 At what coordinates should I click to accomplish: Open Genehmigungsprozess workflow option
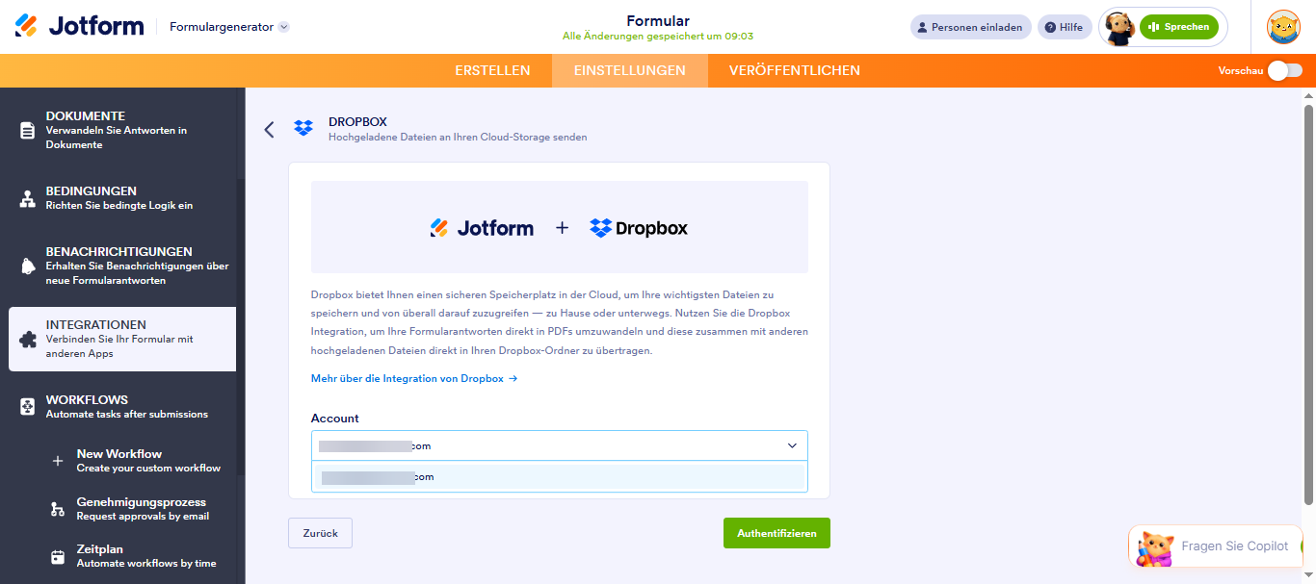click(143, 509)
